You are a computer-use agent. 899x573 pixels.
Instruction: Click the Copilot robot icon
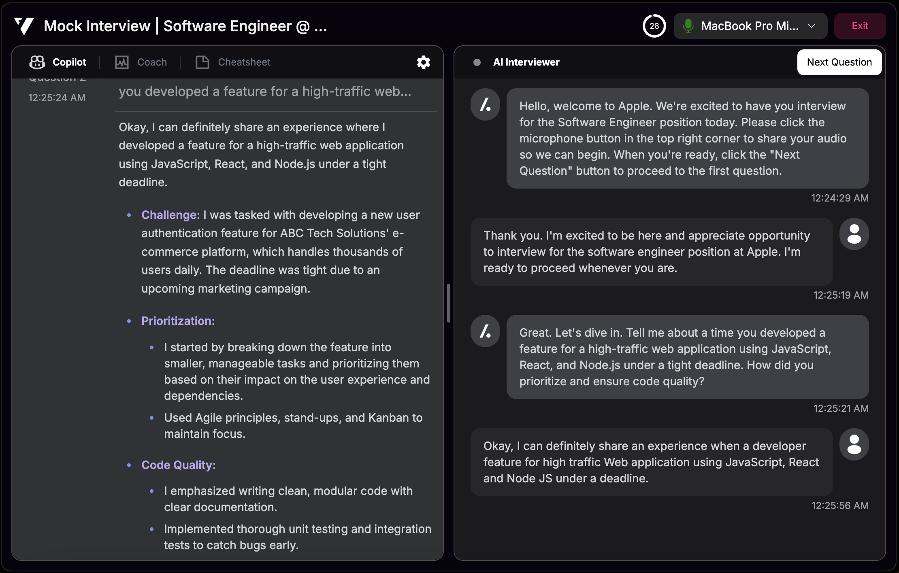[37, 62]
